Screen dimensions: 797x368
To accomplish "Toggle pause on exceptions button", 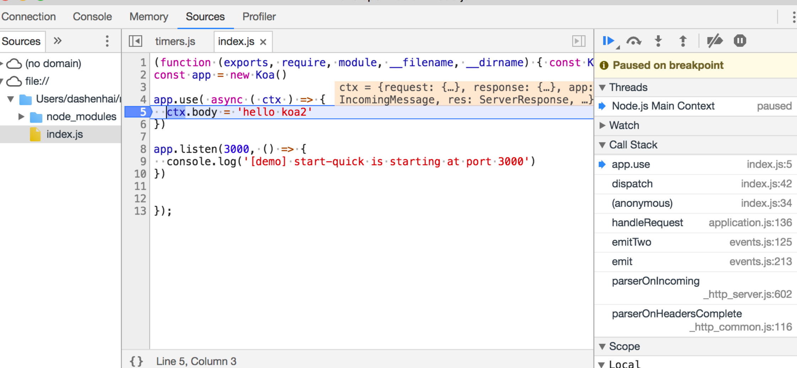I will (x=740, y=41).
